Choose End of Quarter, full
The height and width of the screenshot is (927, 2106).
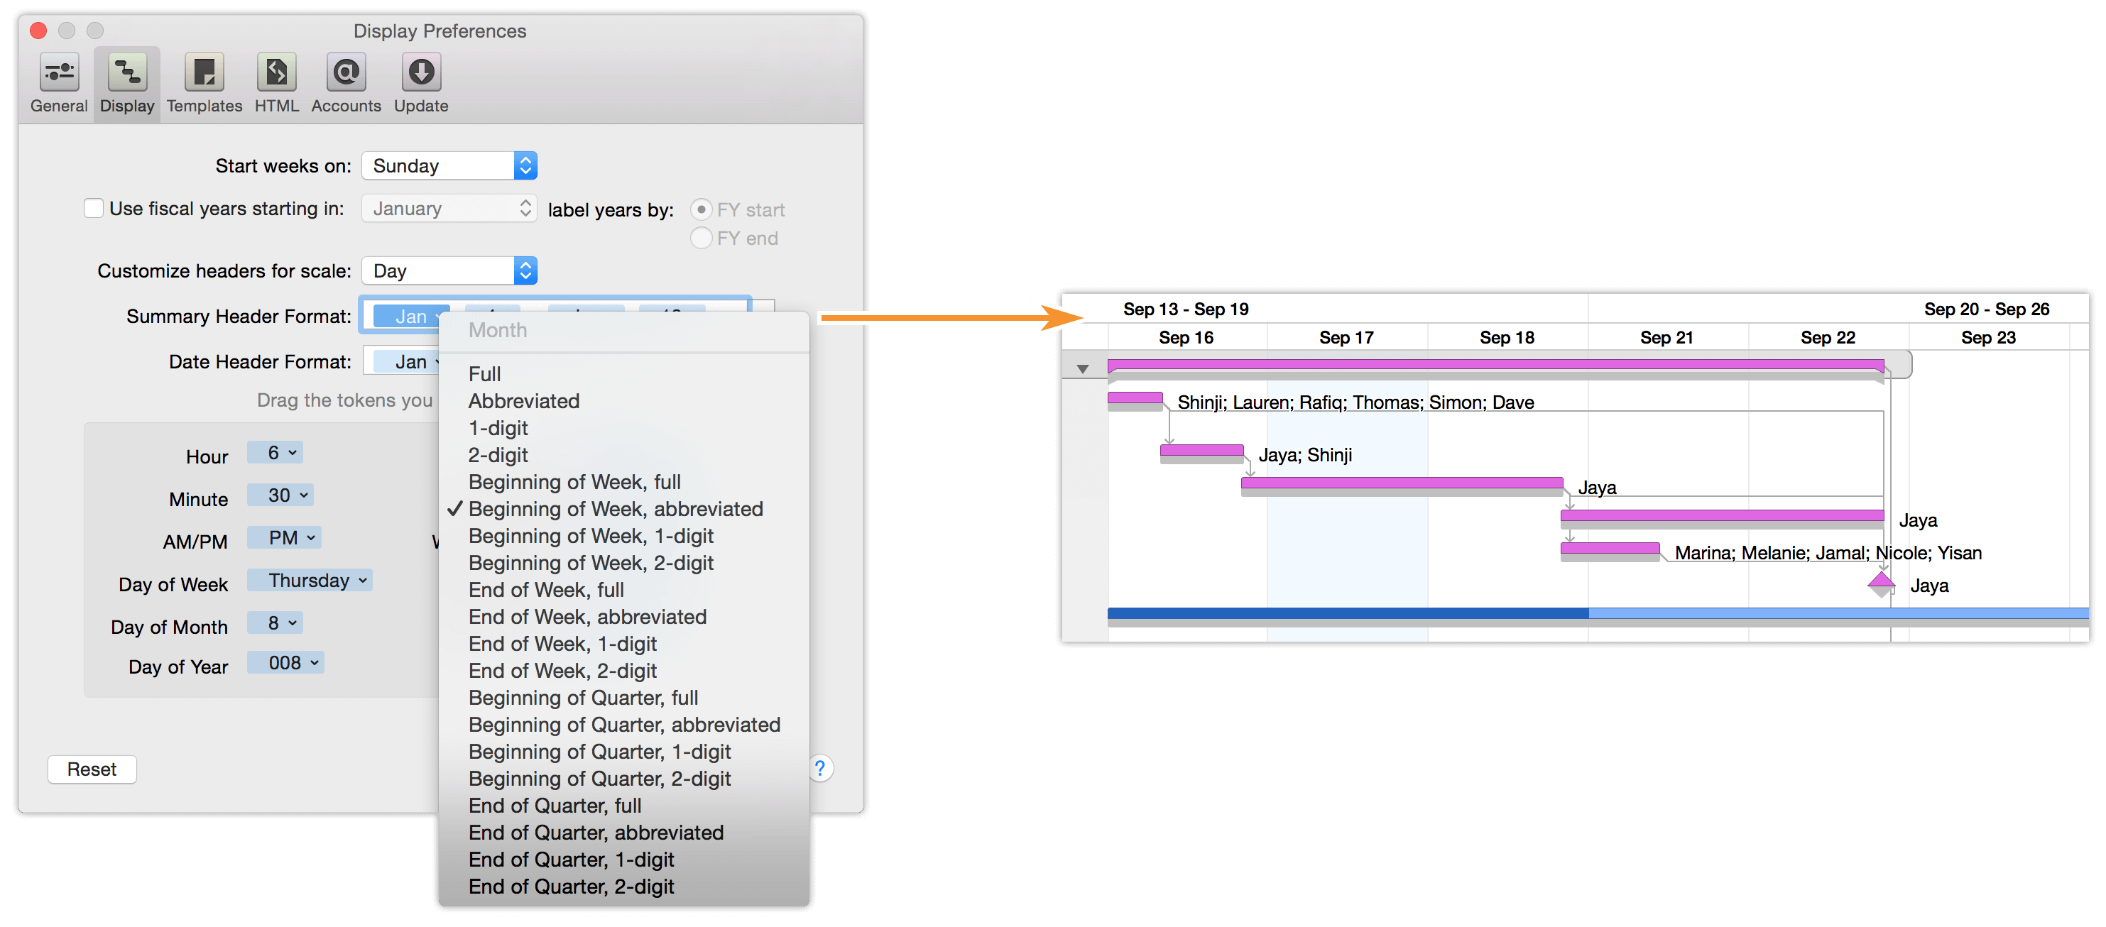pos(624,805)
